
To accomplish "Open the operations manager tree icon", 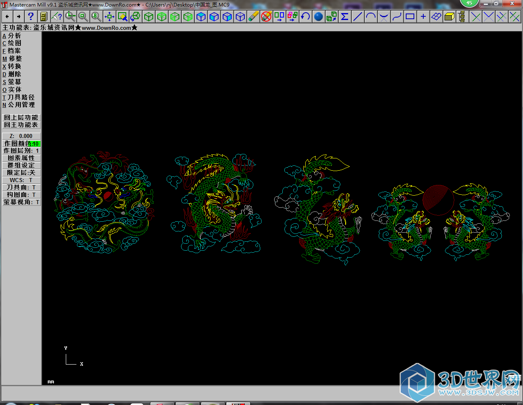I will [x=462, y=16].
